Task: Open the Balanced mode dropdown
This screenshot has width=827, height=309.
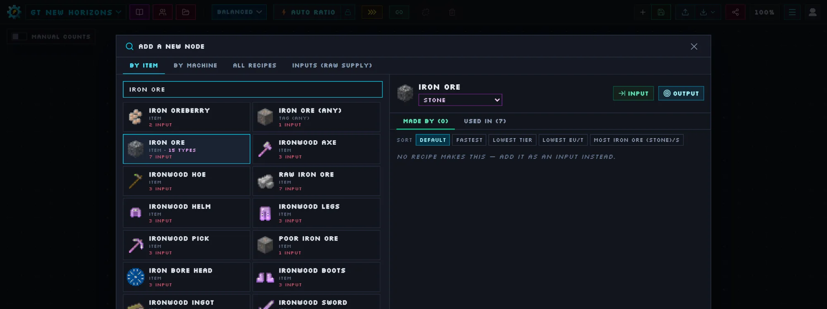Action: click(x=239, y=12)
